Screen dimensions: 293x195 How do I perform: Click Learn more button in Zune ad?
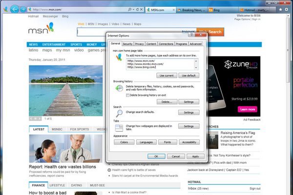click(248, 109)
